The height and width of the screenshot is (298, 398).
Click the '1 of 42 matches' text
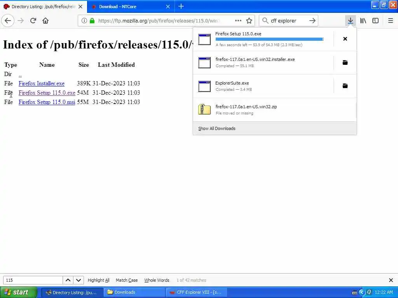tap(191, 280)
